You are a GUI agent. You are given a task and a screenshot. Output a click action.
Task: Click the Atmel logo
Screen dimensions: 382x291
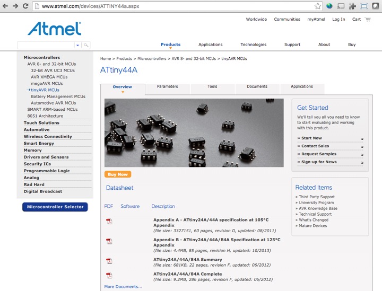pos(54,29)
